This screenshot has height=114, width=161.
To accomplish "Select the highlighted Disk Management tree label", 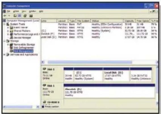I will (x=24, y=51).
